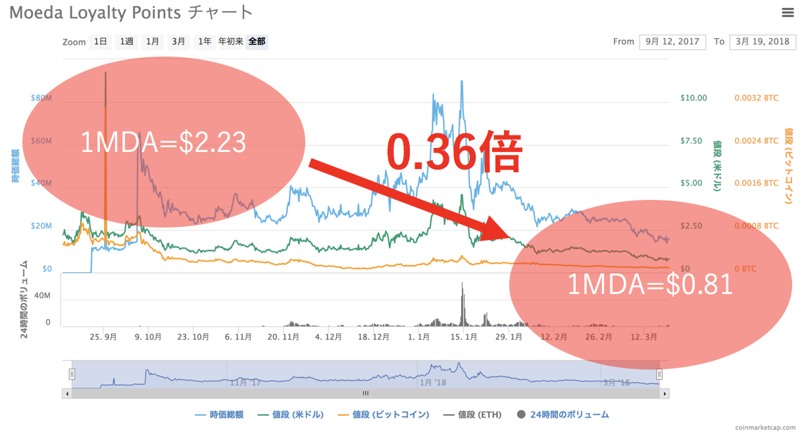Click the 0.0016 BTC axis label
This screenshot has width=804, height=434.
tap(756, 183)
